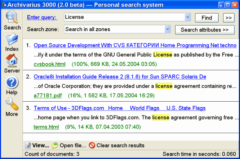The width and height of the screenshot is (240, 159).
Task: Open the Search zone dropdown
Action: click(x=168, y=29)
